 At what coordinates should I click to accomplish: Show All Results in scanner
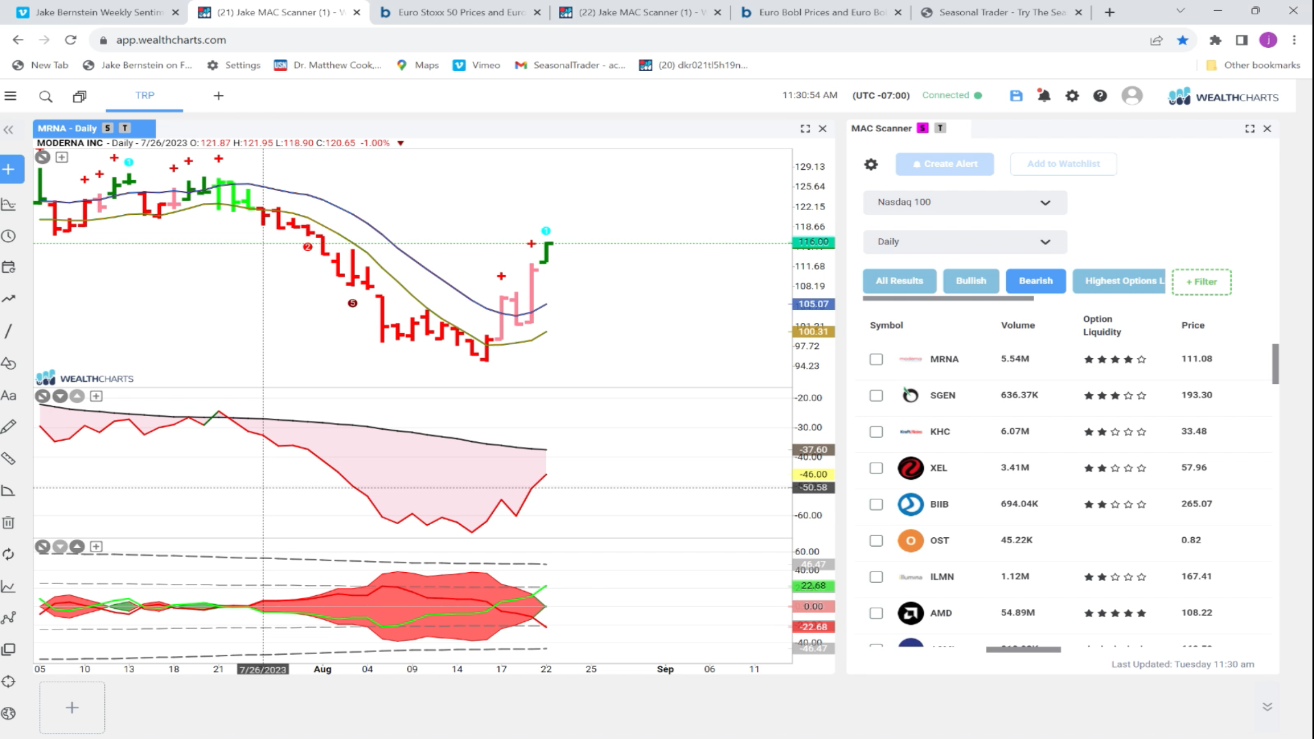(x=899, y=281)
